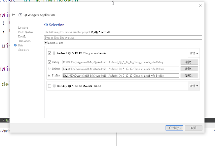Click the blue arrow marker beside Kits

click(x=15, y=45)
